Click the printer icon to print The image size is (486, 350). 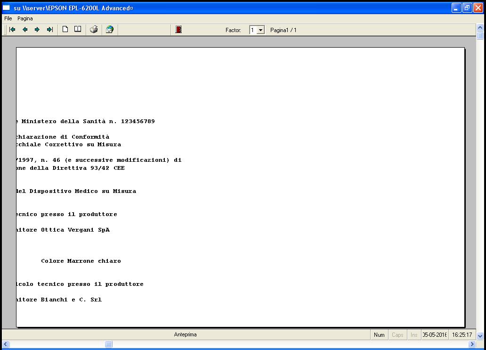[94, 30]
